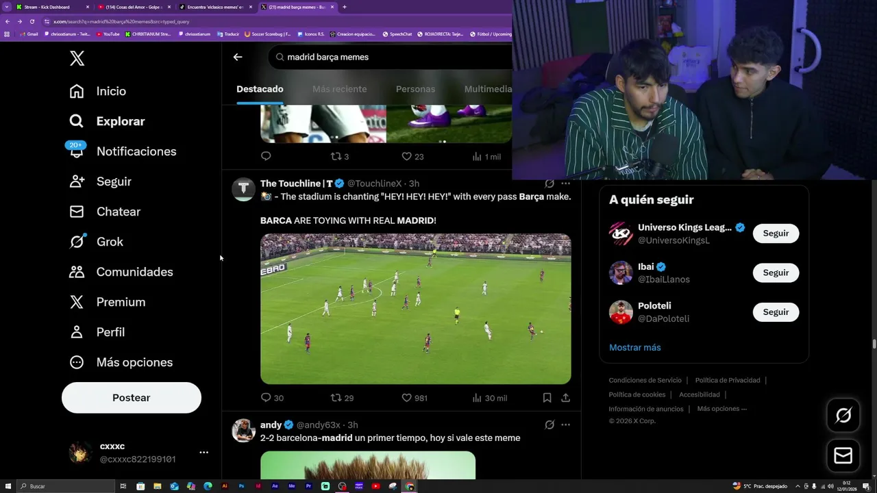Play the football pitch video in Touchline tweet

click(x=415, y=309)
